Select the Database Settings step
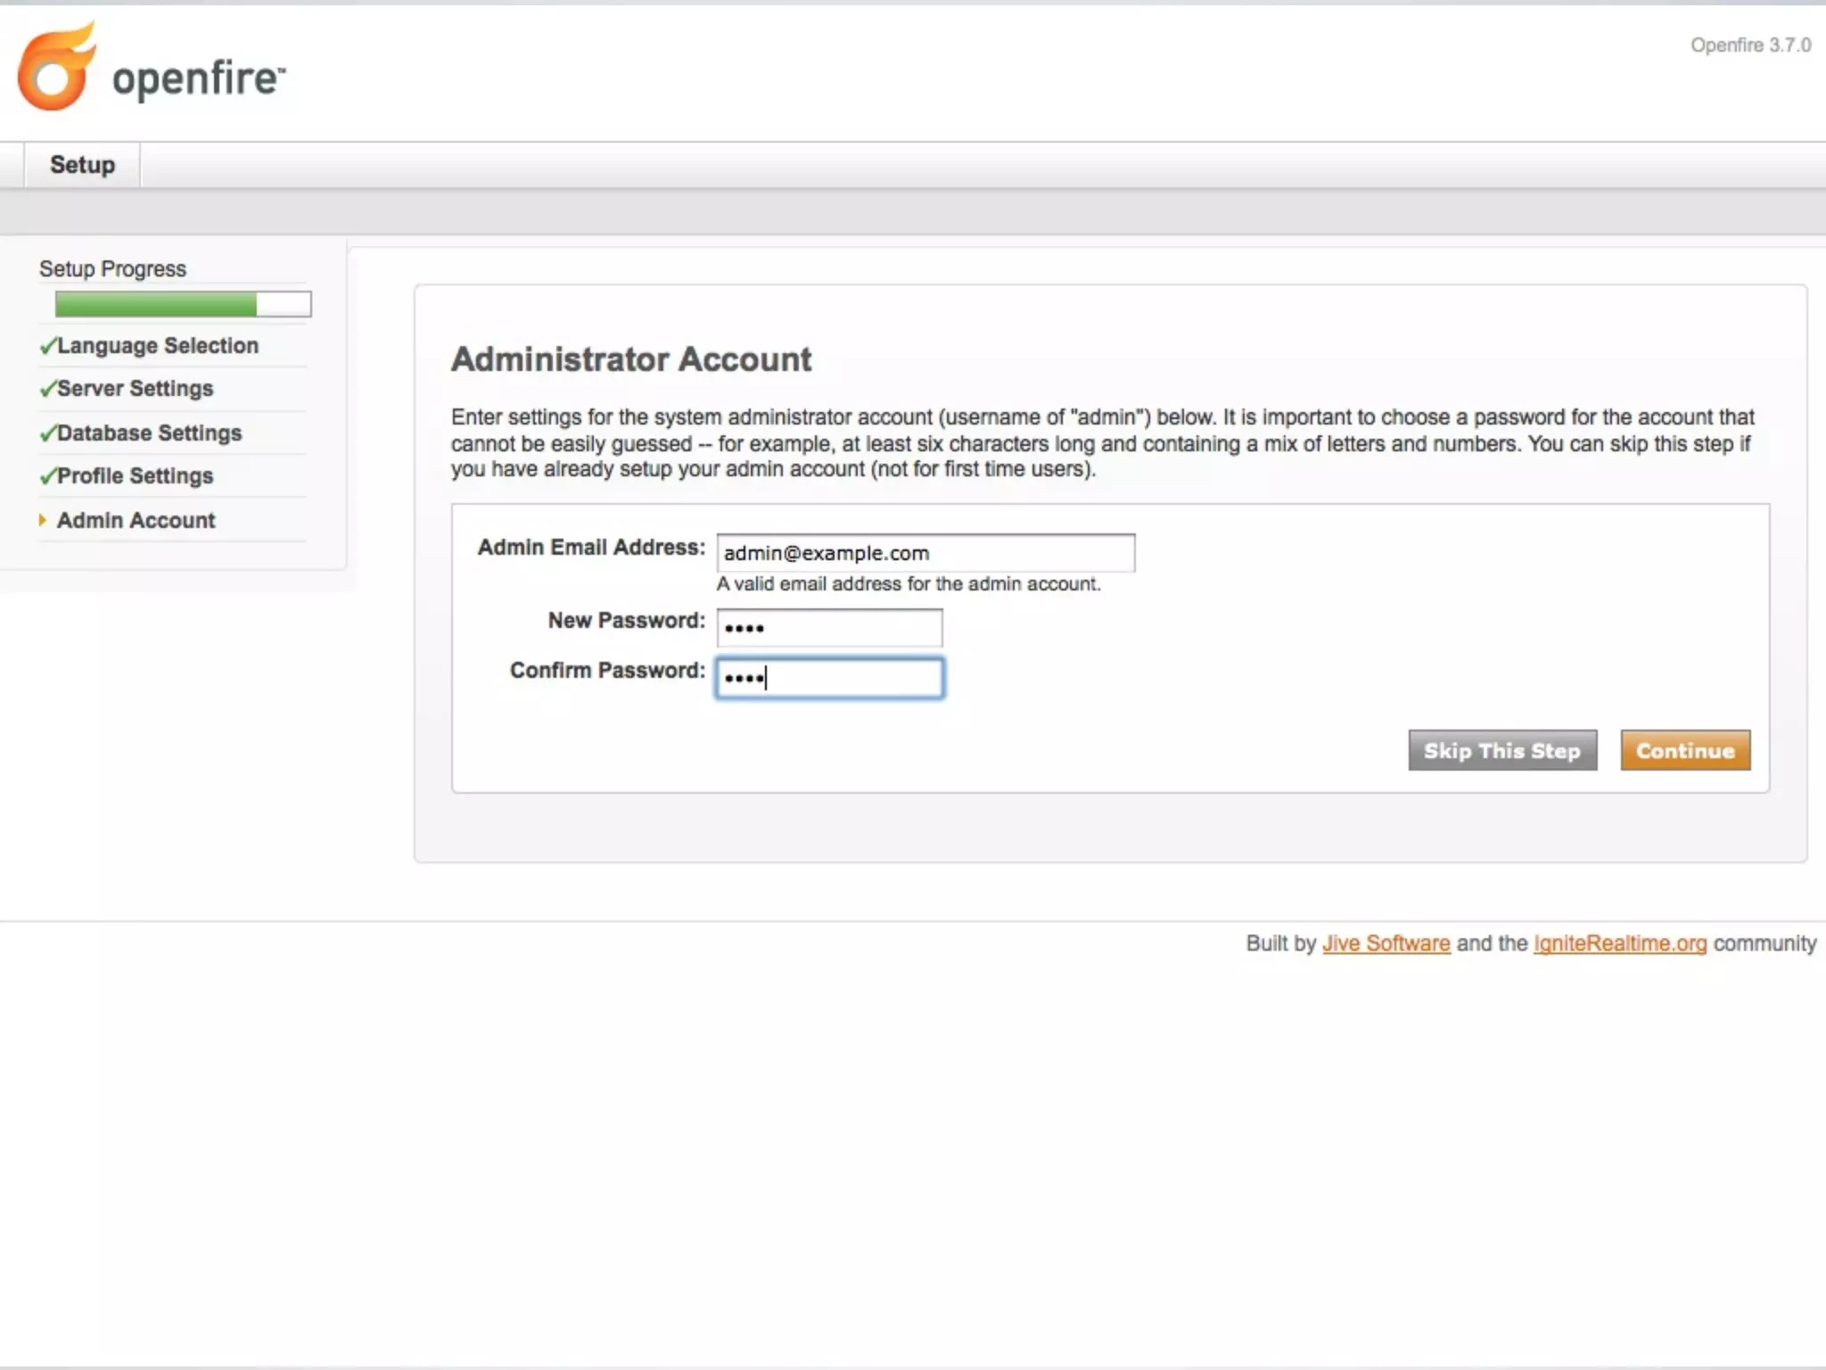The height and width of the screenshot is (1370, 1826). 150,433
